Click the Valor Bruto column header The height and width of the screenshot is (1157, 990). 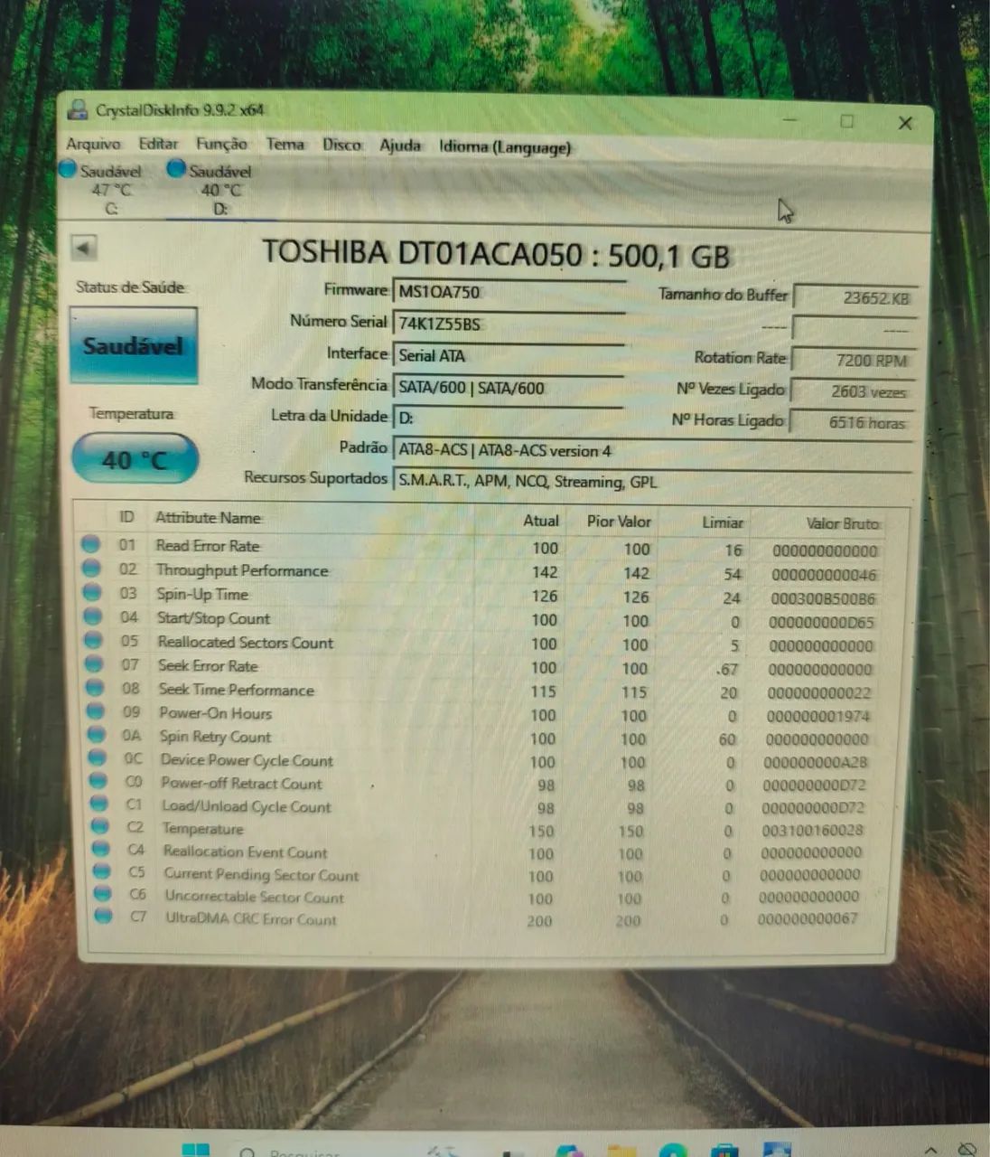coord(842,523)
